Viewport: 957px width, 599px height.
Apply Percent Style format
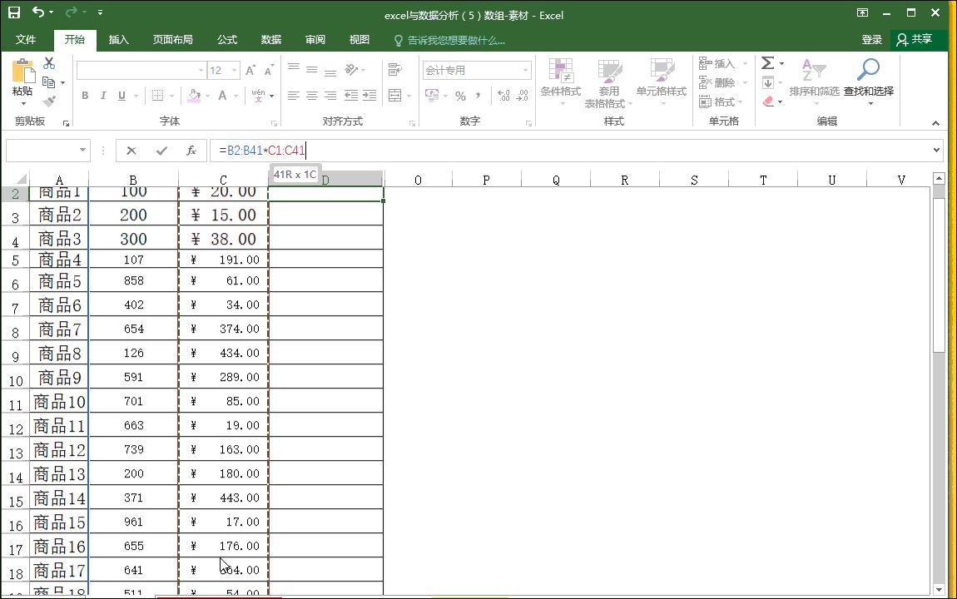461,96
